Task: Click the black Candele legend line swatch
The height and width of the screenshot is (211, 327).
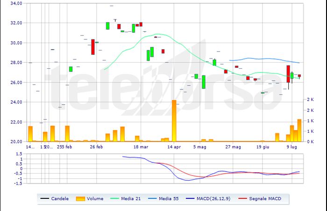Action: click(x=45, y=198)
